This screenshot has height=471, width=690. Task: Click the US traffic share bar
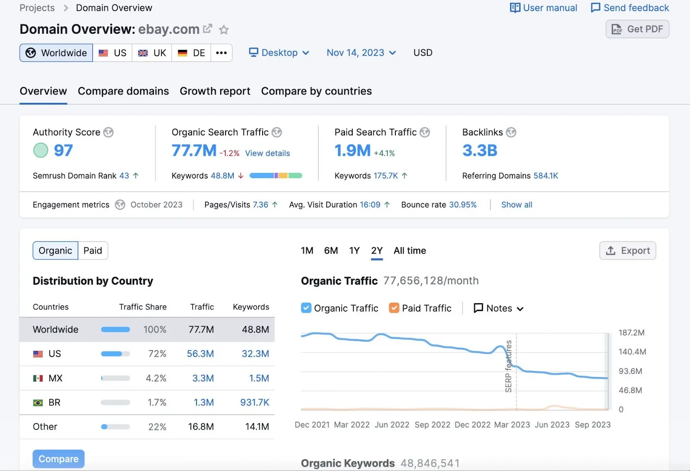tap(116, 354)
